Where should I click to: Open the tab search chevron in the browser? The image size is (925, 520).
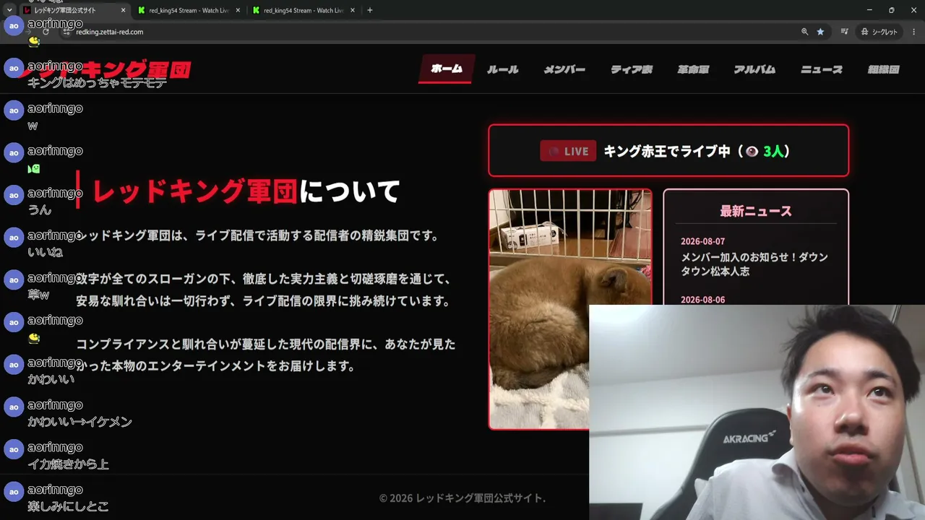click(9, 10)
